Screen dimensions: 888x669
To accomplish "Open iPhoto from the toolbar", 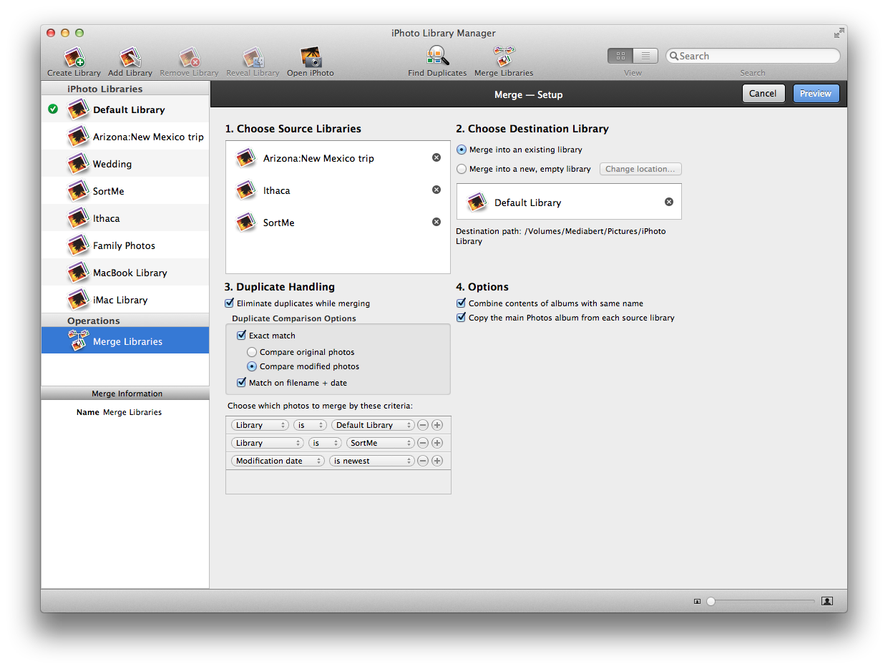I will tap(310, 58).
